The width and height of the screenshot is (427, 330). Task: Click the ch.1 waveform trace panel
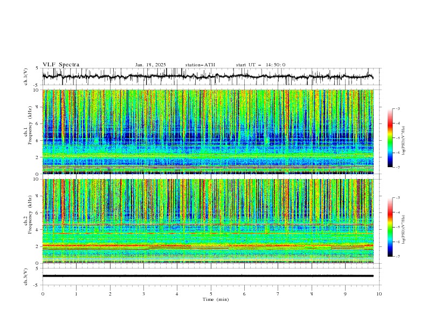[x=211, y=77]
